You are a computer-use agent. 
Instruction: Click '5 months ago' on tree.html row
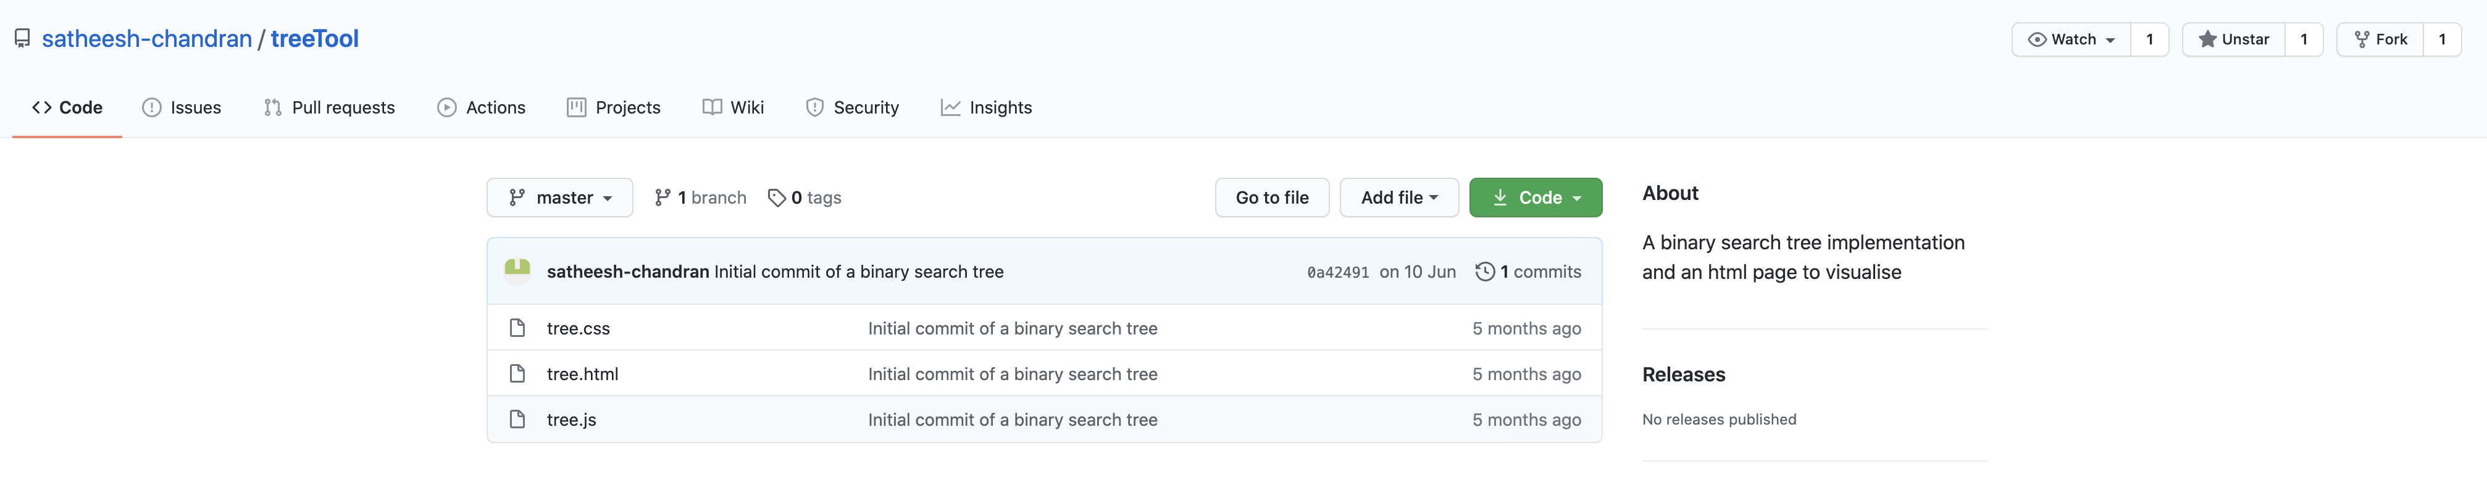[x=1526, y=374]
